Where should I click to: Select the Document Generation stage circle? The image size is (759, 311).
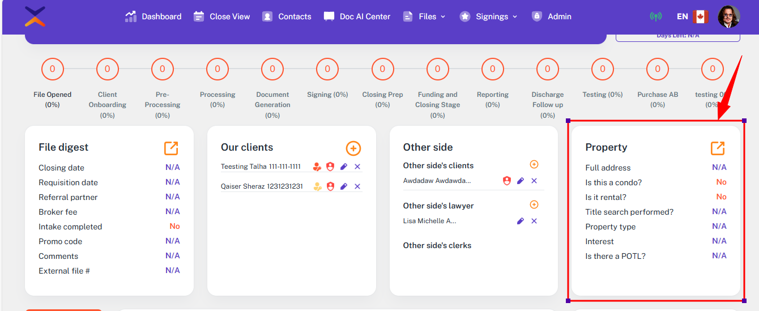pyautogui.click(x=272, y=69)
